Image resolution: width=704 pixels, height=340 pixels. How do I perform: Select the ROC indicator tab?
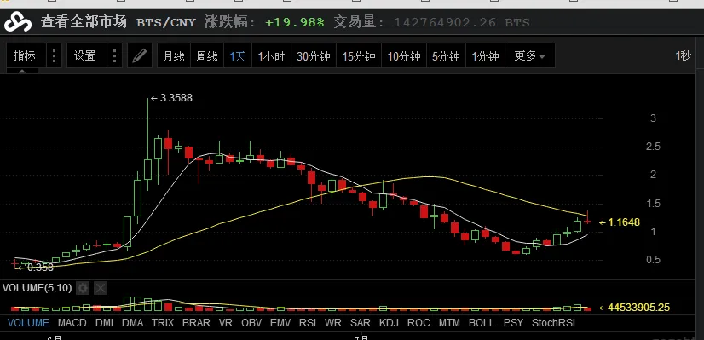(x=418, y=322)
